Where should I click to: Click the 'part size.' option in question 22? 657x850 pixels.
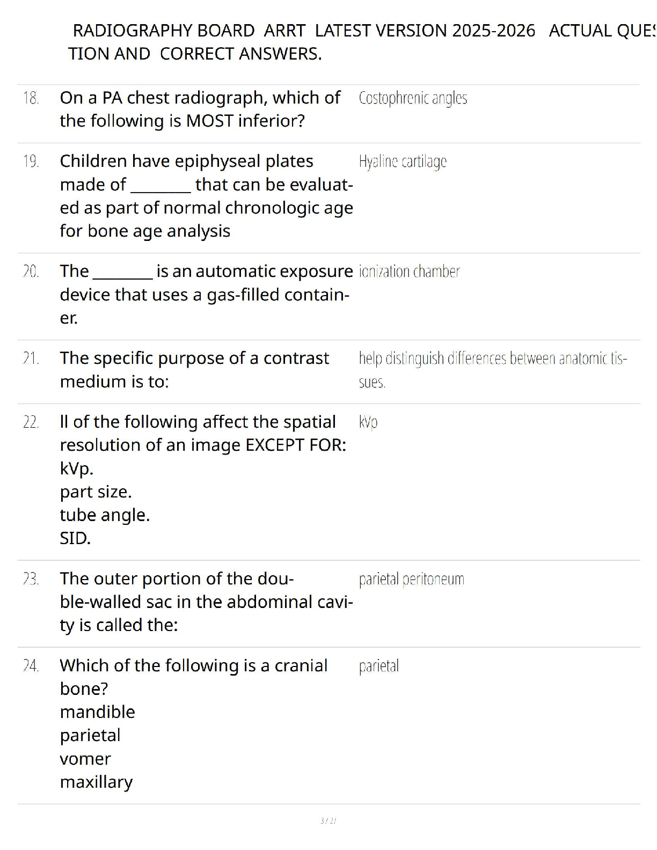coord(96,492)
